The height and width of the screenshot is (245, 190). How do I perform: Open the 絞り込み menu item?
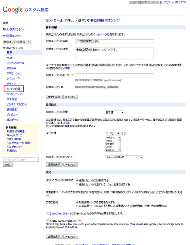pos(11,68)
